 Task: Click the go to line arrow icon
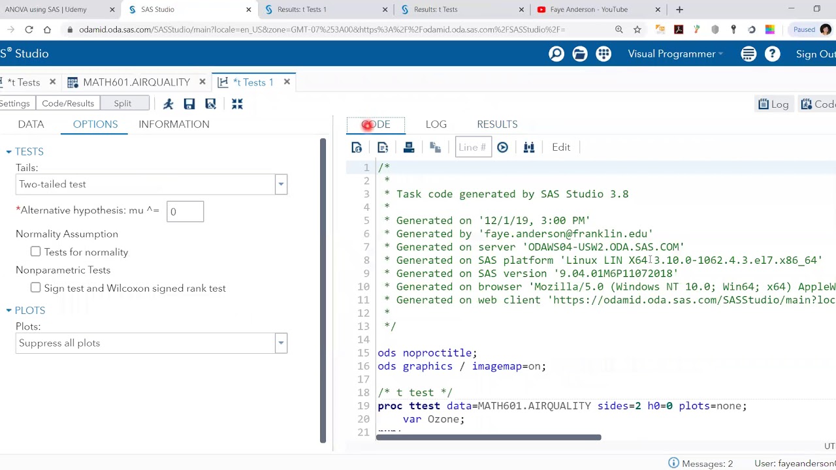(x=503, y=148)
